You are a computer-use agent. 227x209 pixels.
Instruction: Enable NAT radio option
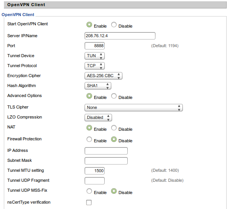point(89,128)
